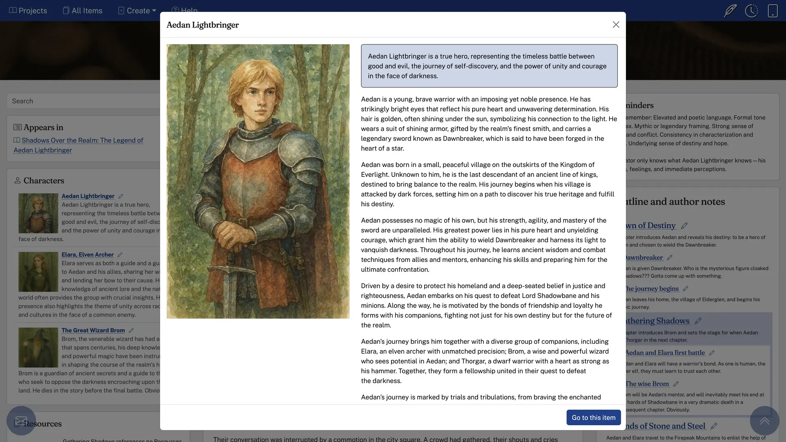Open the 'wn of Destiny' chapter link
The width and height of the screenshot is (786, 442).
point(650,226)
